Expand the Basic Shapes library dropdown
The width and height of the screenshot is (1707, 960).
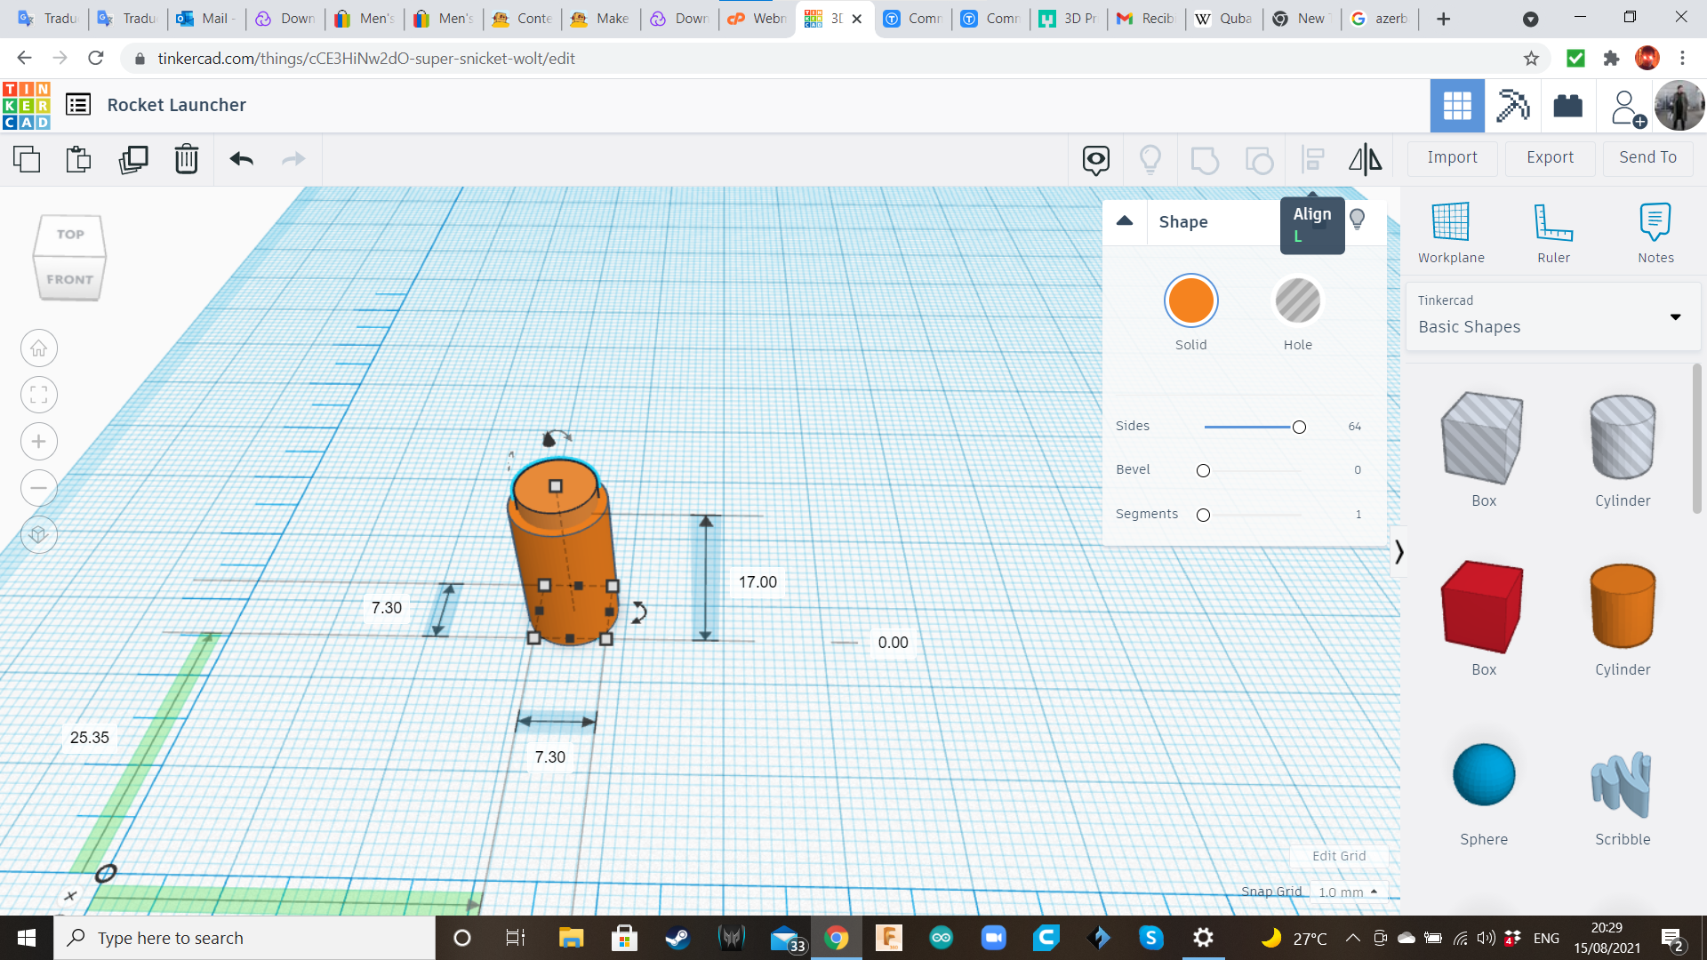coord(1675,317)
